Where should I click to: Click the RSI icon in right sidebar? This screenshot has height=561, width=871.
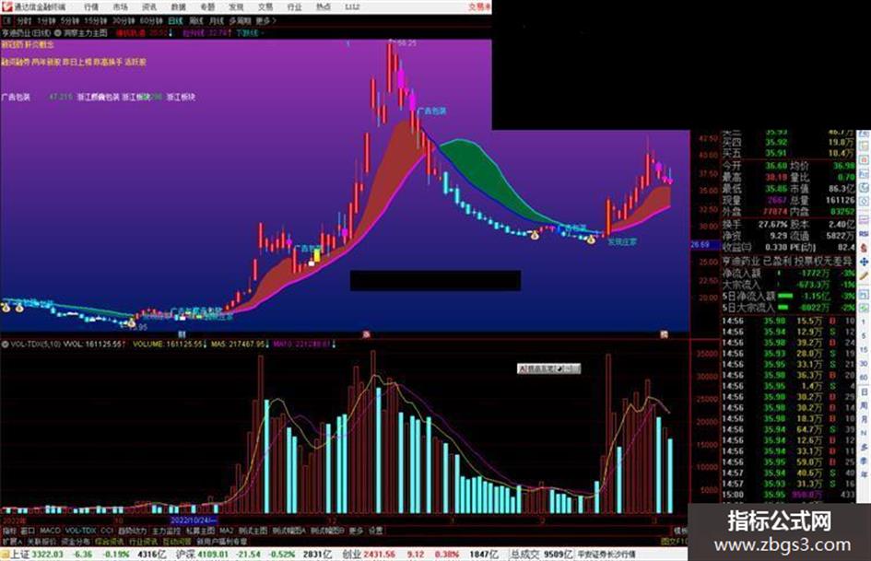tap(865, 234)
